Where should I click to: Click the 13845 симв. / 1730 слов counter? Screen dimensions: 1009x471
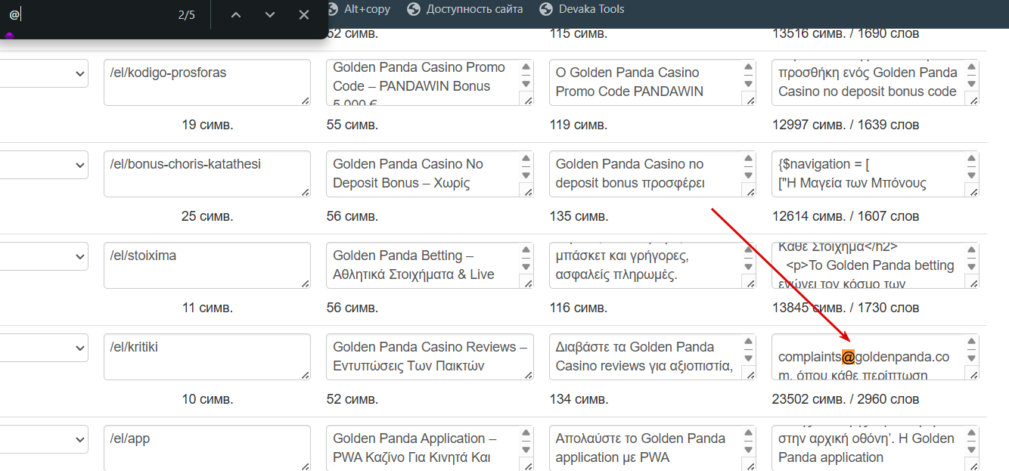click(x=846, y=308)
